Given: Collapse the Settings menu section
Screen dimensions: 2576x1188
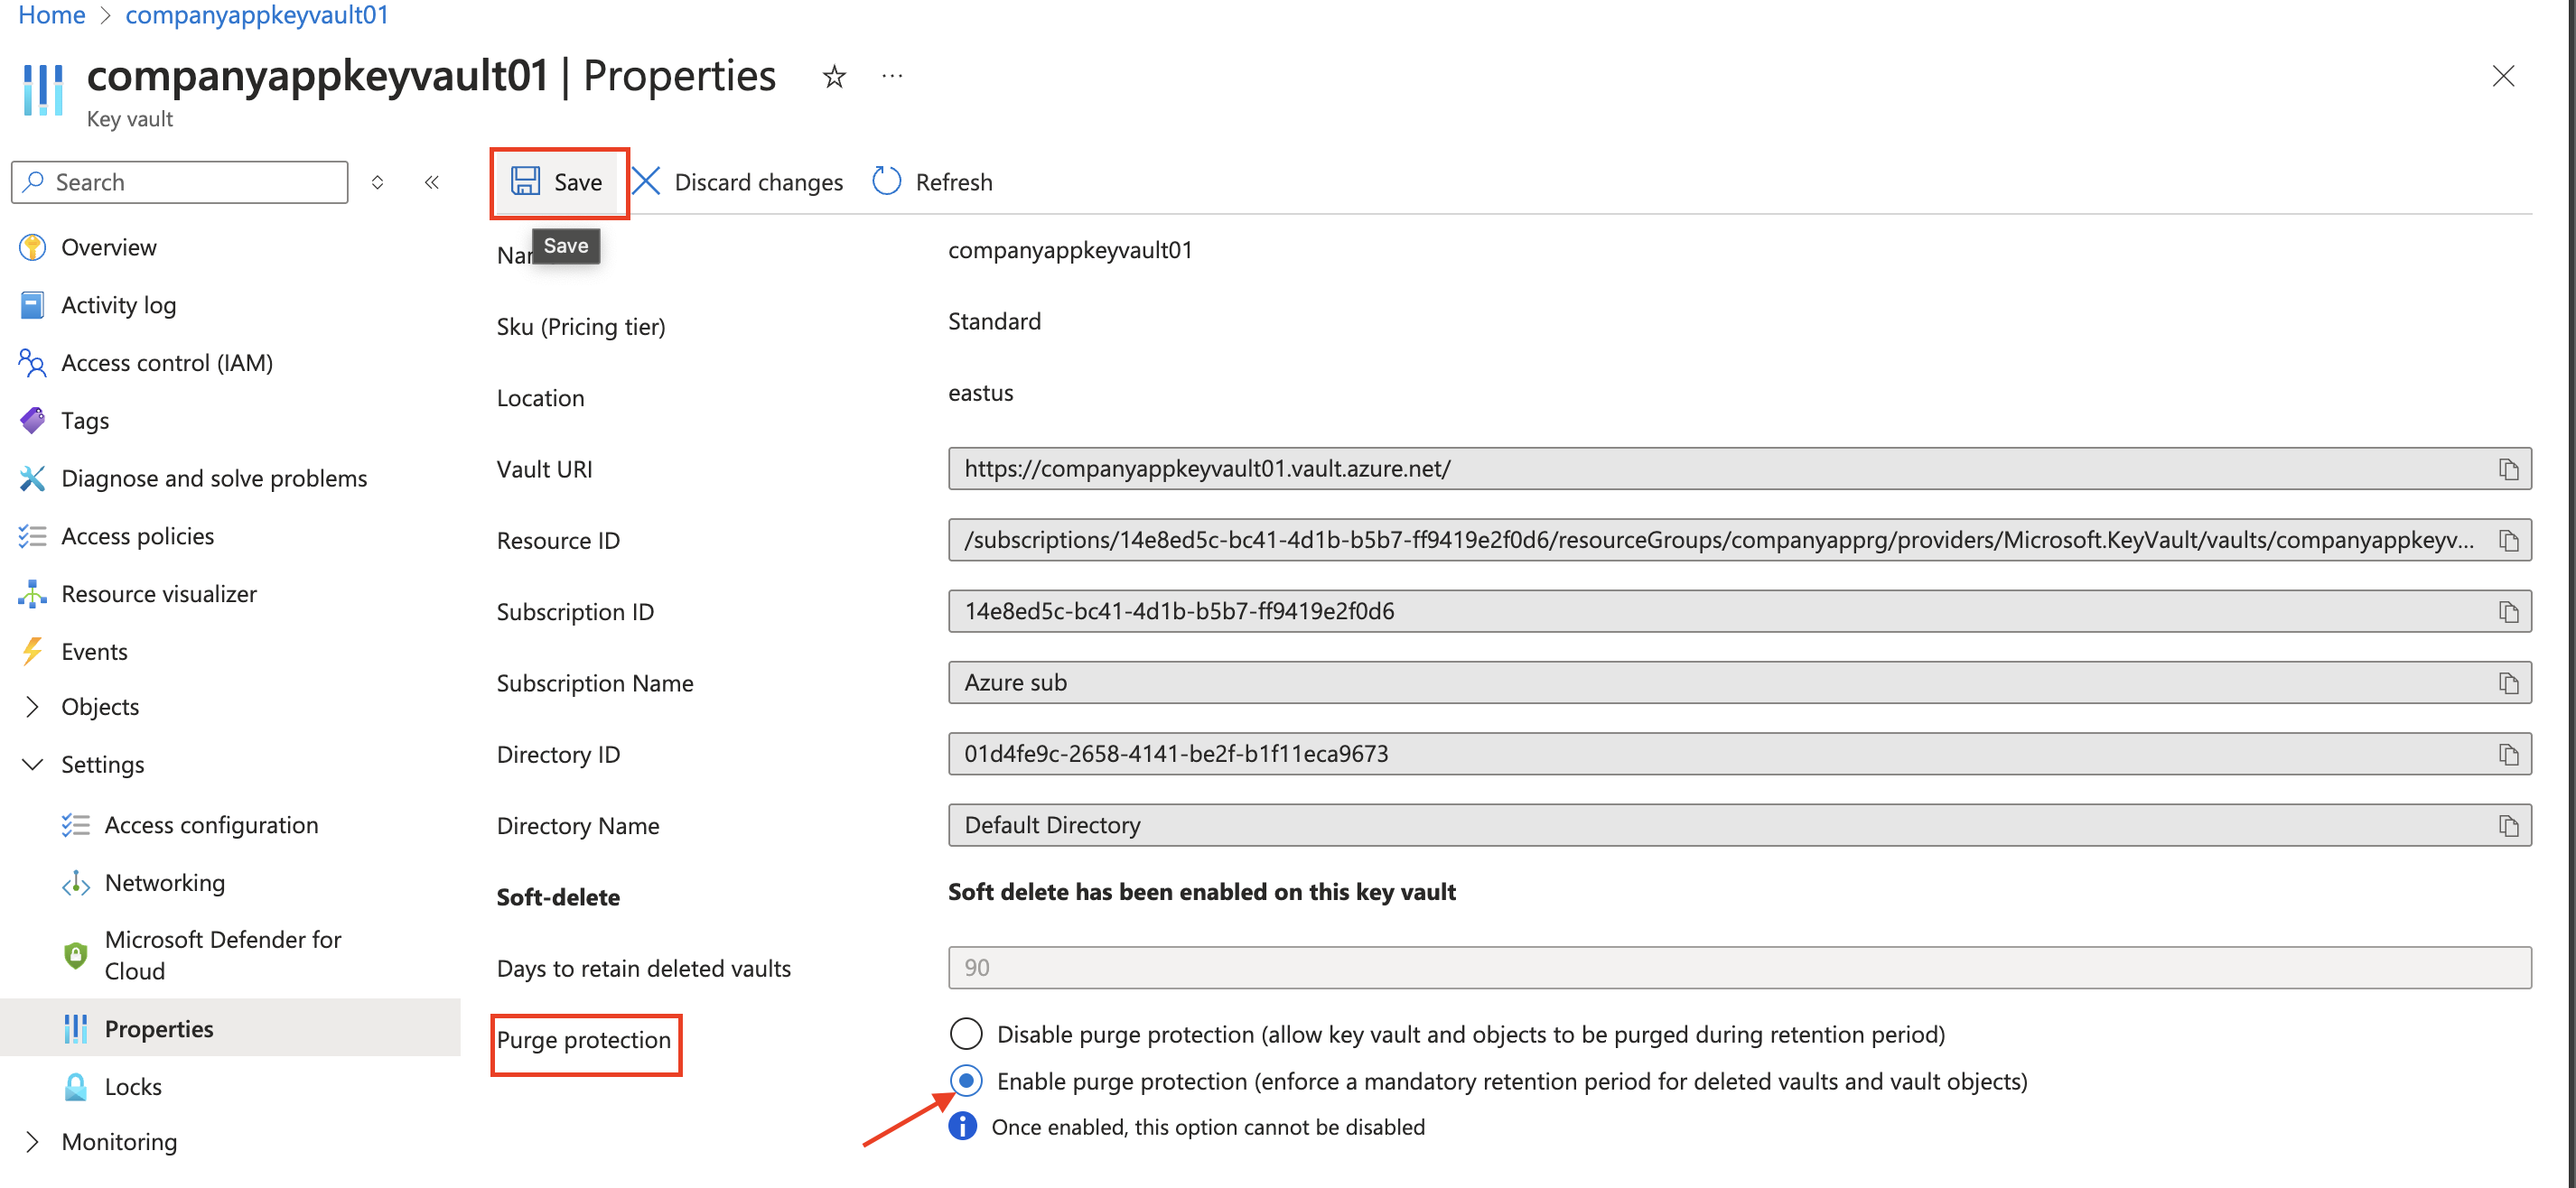Looking at the screenshot, I should 32,765.
